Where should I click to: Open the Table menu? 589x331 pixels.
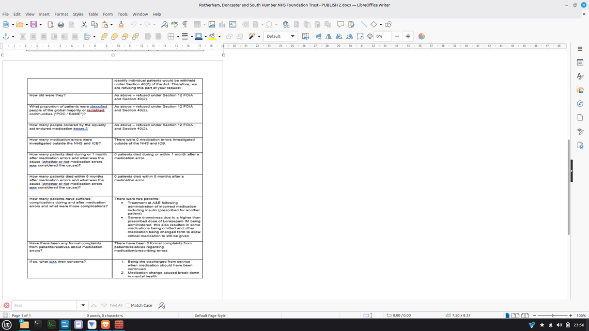pos(93,14)
